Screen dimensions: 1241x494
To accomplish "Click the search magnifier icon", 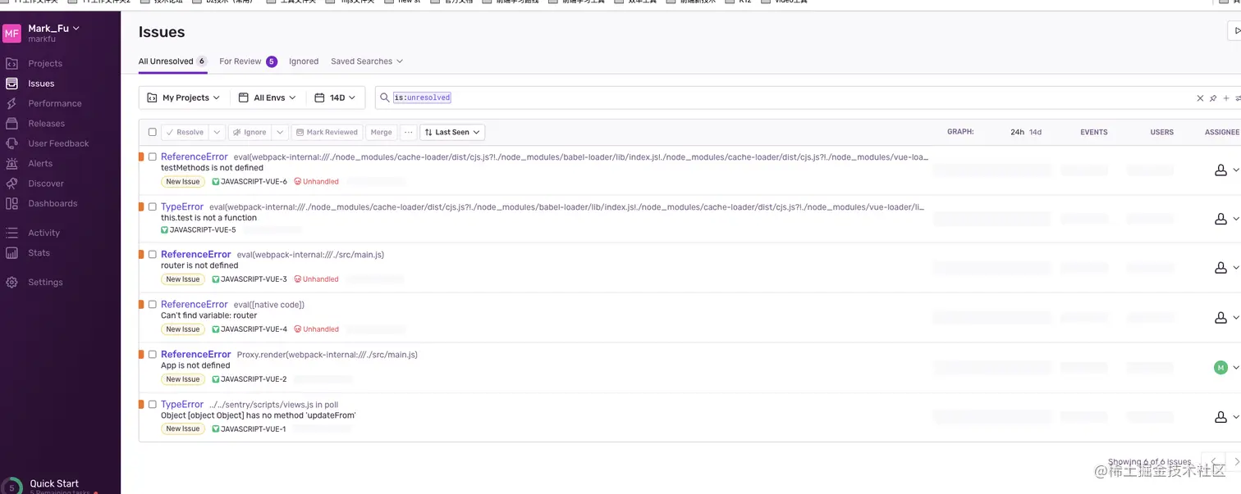I will click(384, 97).
